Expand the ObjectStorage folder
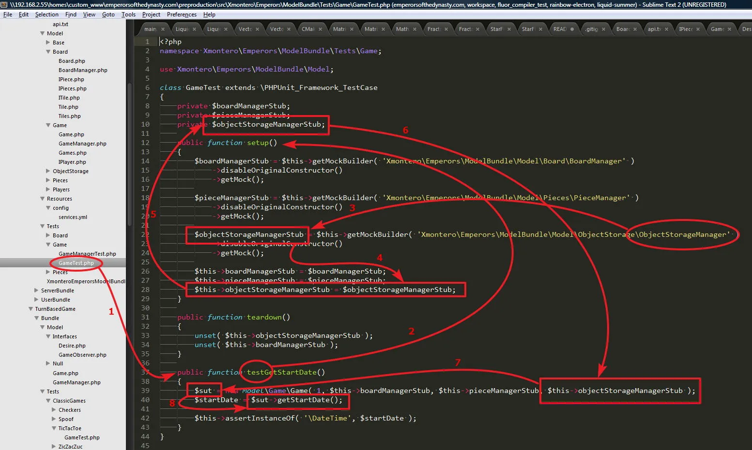 [x=48, y=171]
